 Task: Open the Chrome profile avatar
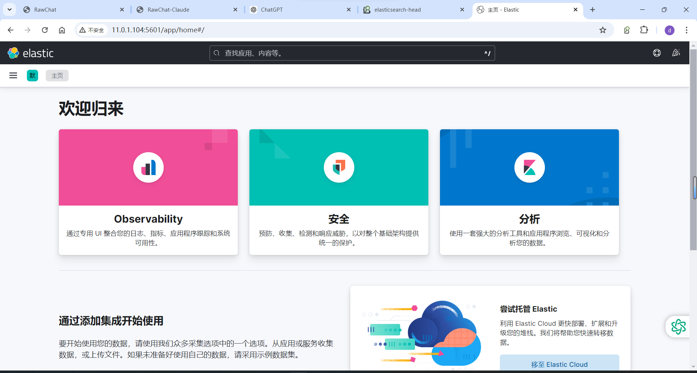pos(669,30)
